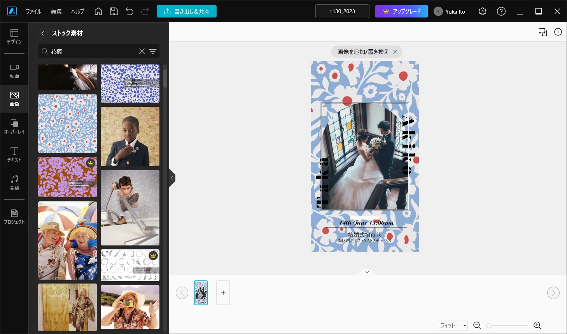
Task: Open the デザイン panel
Action: click(x=14, y=37)
